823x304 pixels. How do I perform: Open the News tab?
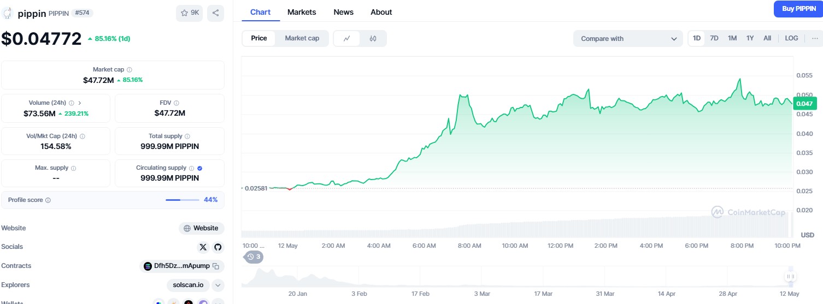pyautogui.click(x=343, y=12)
